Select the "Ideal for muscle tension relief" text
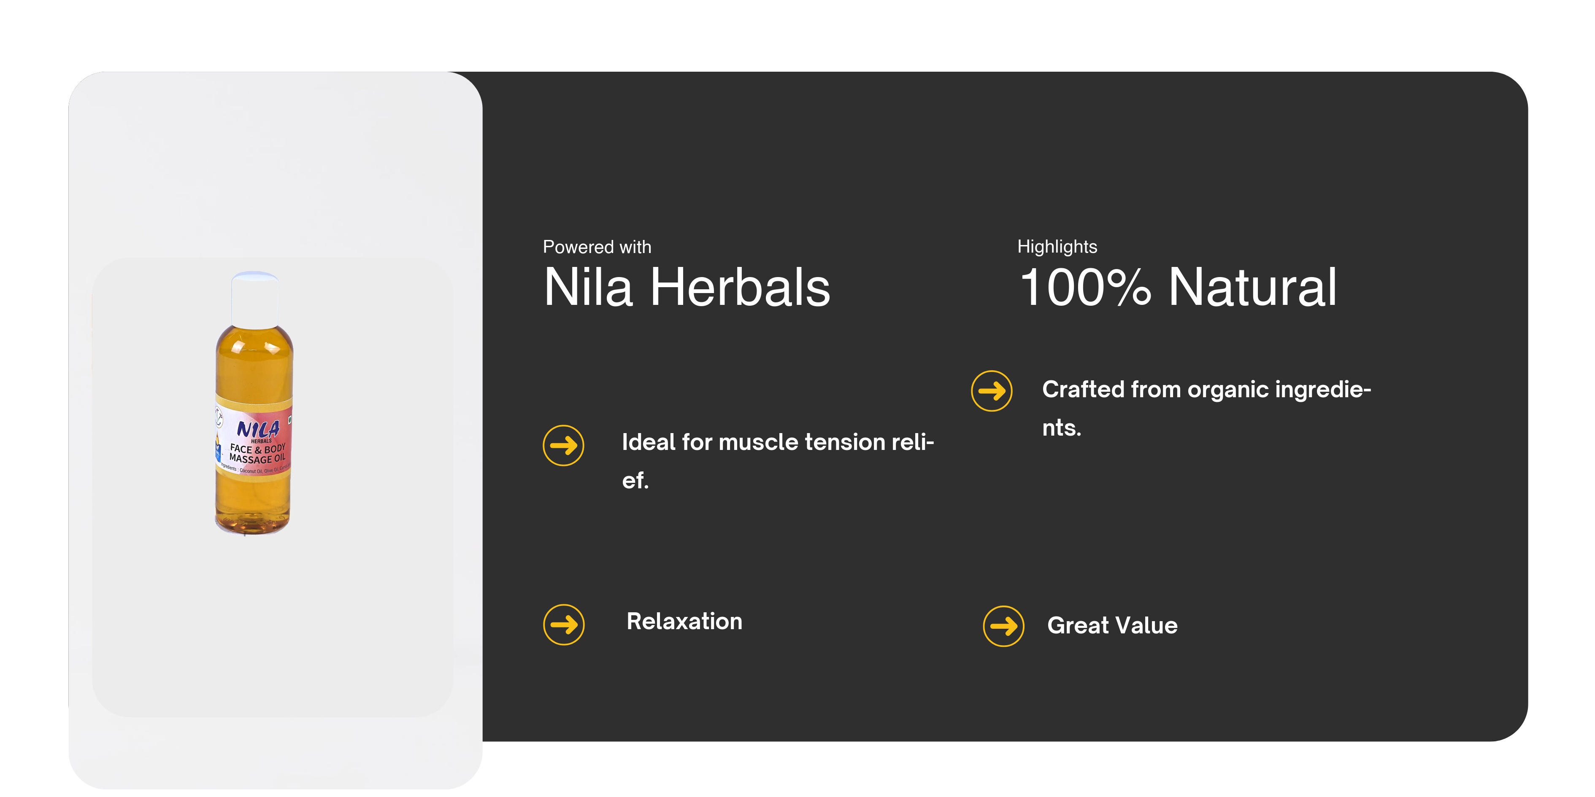This screenshot has height=797, width=1595. coord(777,460)
